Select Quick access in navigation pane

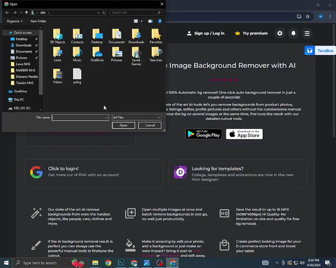(21, 33)
